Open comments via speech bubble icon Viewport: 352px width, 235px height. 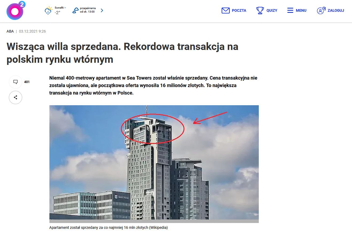(15, 82)
